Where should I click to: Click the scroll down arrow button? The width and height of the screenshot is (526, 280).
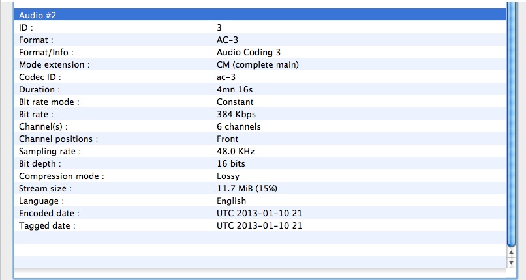[511, 262]
